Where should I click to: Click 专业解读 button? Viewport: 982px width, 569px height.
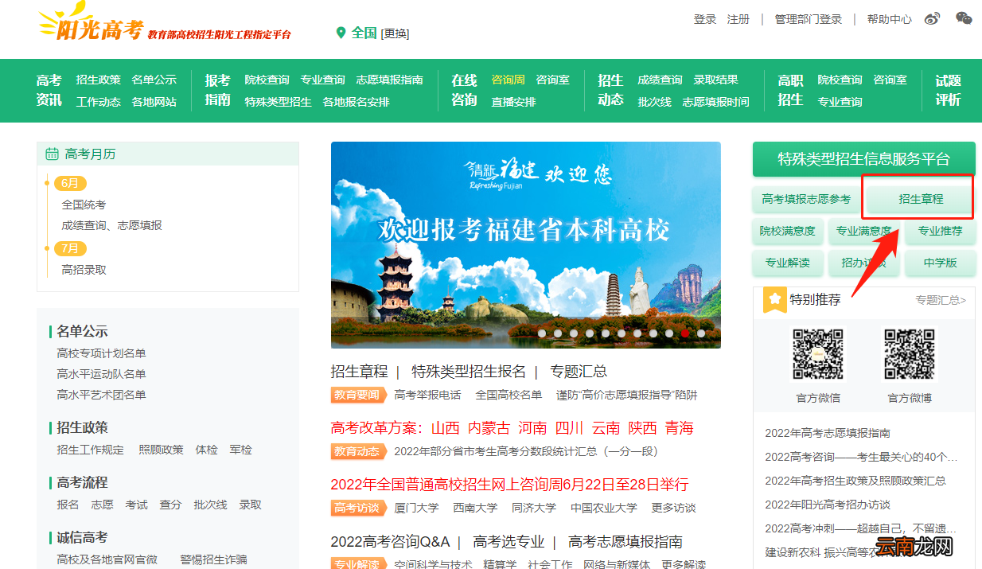point(787,263)
